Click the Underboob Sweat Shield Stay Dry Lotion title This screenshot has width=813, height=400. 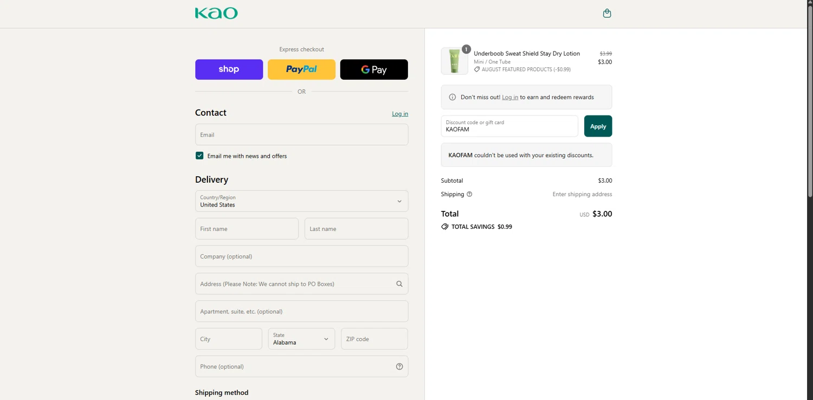[527, 54]
